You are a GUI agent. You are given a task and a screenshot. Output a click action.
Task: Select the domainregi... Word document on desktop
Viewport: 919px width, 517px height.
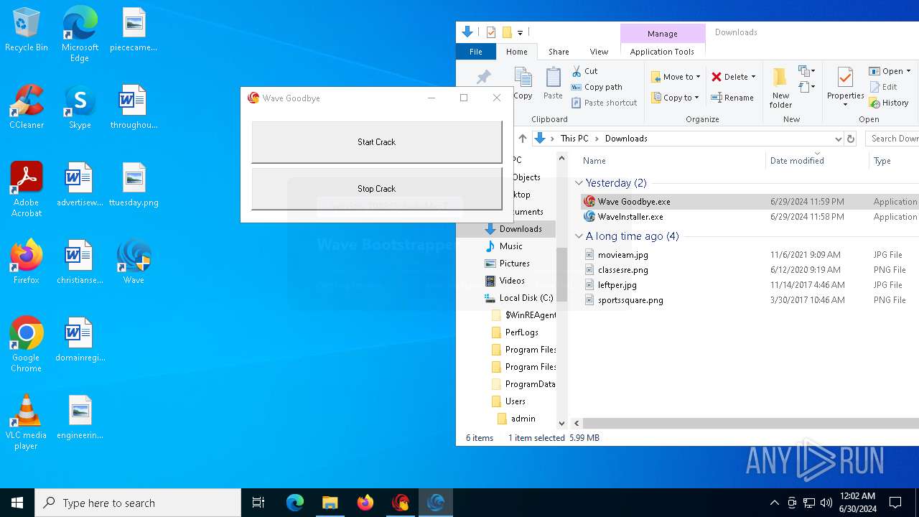[x=80, y=340]
